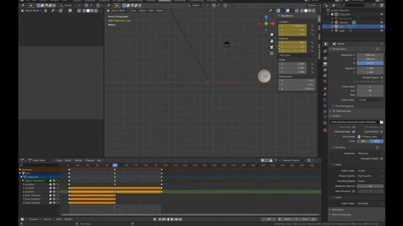Click the play animation button
Image resolution: width=403 pixels, height=226 pixels.
[172, 219]
